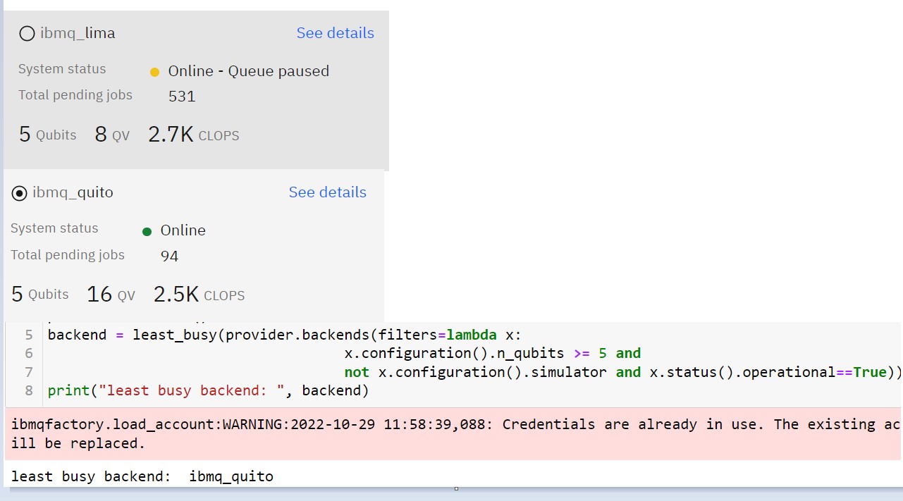Click the ibmq_lima backend name
This screenshot has width=903, height=501.
coord(78,33)
